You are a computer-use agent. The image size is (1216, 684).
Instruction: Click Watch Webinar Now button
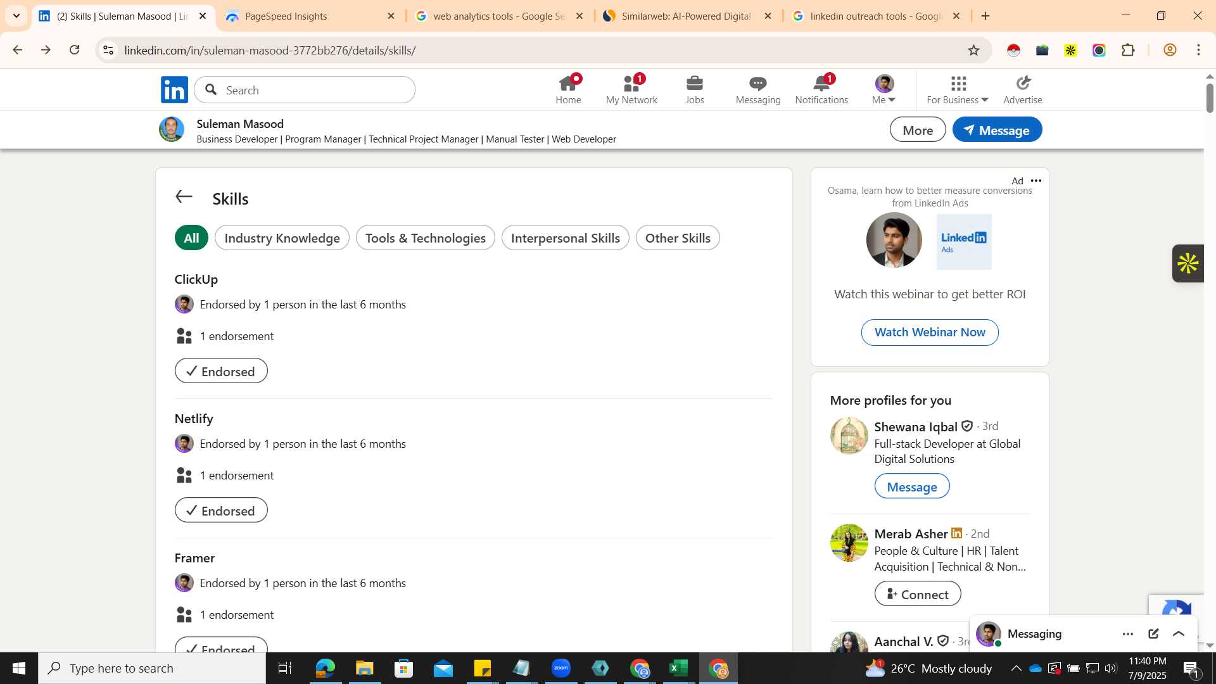point(930,332)
